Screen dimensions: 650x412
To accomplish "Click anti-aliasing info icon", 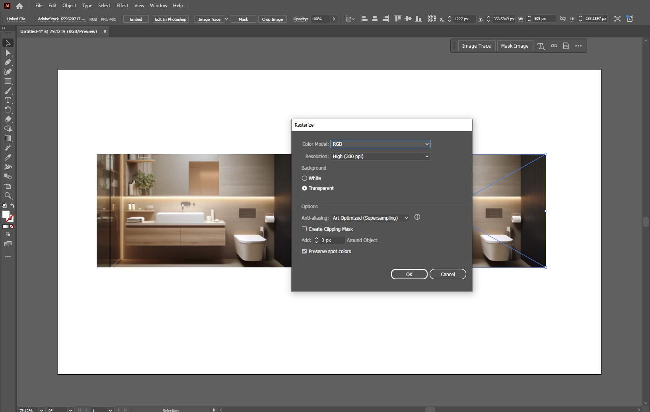I will pyautogui.click(x=417, y=217).
